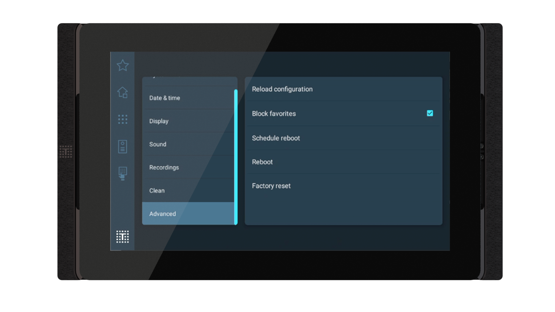Open the keypad dial icon with hand

click(x=123, y=173)
